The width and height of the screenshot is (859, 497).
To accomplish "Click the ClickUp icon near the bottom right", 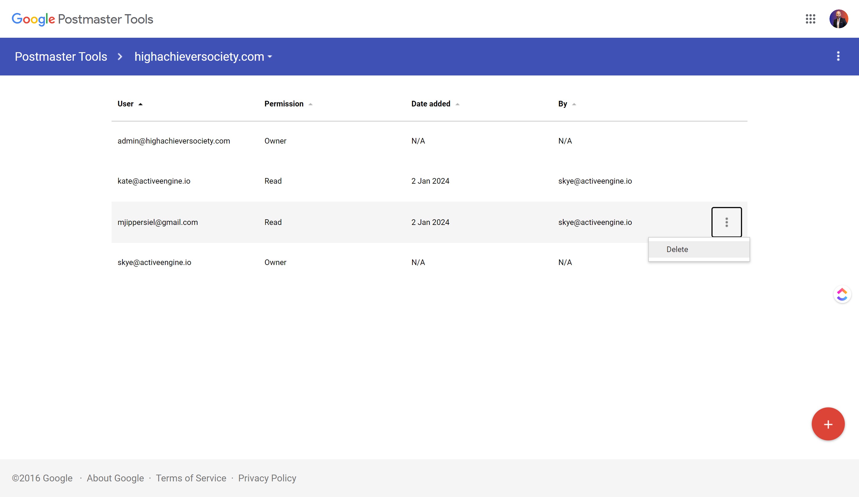I will pyautogui.click(x=842, y=294).
